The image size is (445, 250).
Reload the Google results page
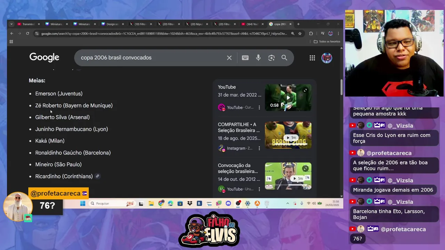tap(27, 33)
